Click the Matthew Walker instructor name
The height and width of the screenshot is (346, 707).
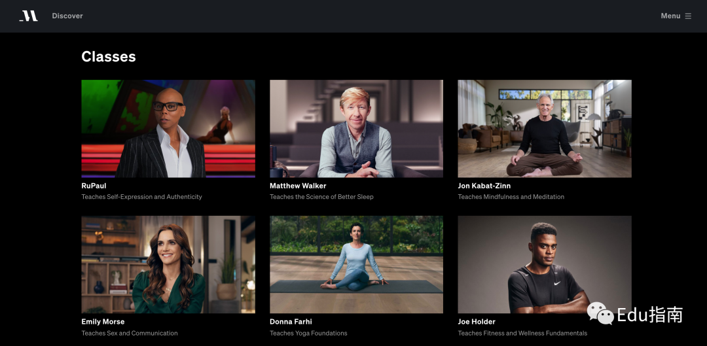298,186
